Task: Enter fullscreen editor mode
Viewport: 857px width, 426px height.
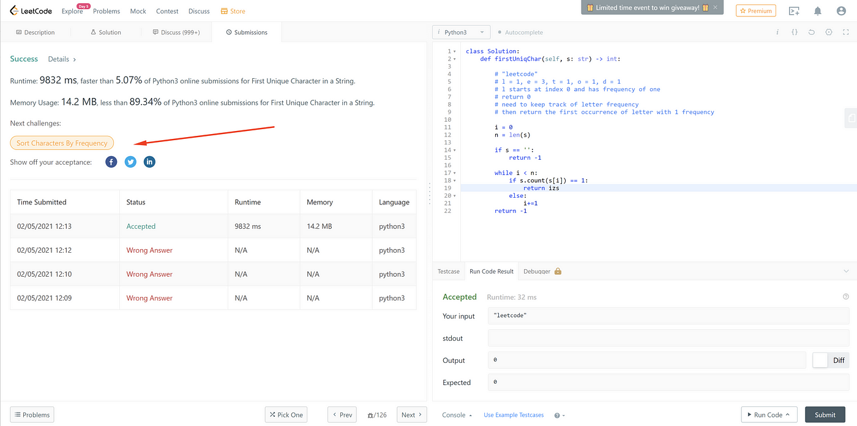Action: [846, 32]
